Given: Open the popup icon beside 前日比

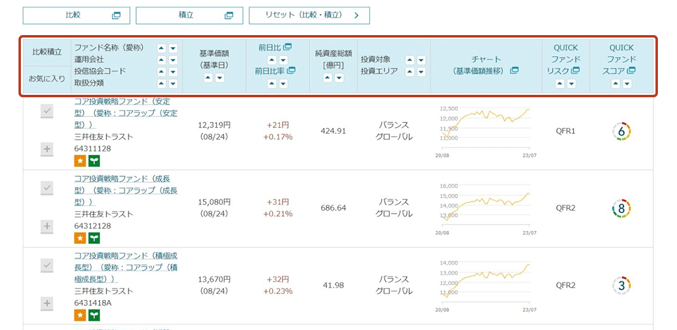Looking at the screenshot, I should (287, 47).
